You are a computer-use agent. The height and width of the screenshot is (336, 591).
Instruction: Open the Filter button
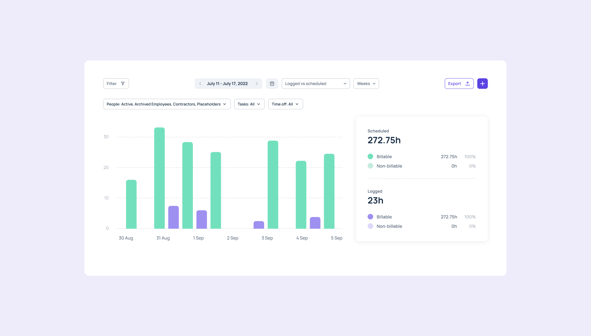point(116,83)
